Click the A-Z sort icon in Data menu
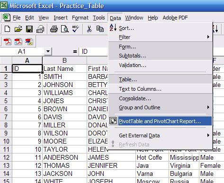224x183 pixels. pos(113,28)
